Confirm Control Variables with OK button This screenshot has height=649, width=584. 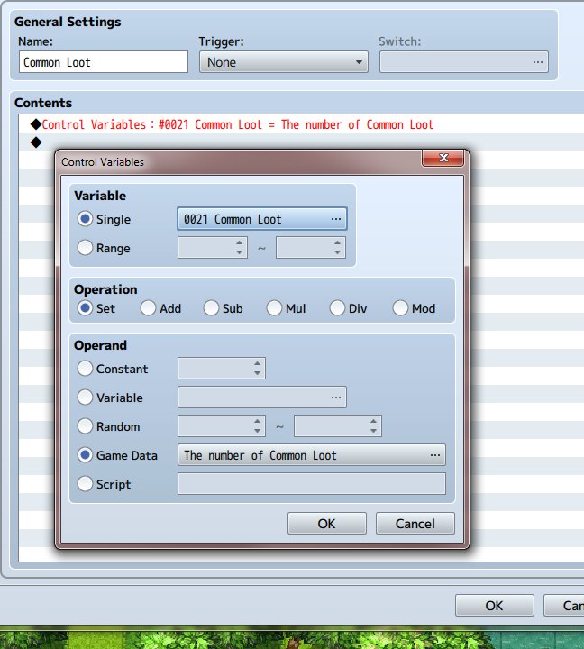pos(327,524)
